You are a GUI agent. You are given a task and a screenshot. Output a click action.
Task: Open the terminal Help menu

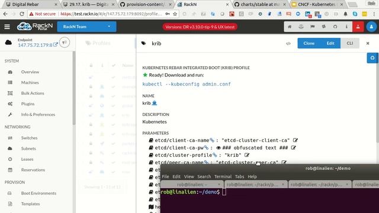pos(252,176)
